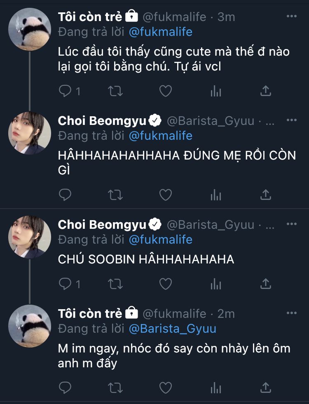Share the "CHÚ SOOBIN" tweet
The width and height of the screenshot is (309, 404).
(x=266, y=284)
